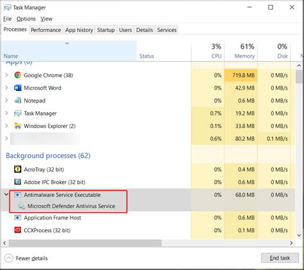Click the AcroTray process icon
Viewport: 304px width, 270px height.
(x=17, y=169)
